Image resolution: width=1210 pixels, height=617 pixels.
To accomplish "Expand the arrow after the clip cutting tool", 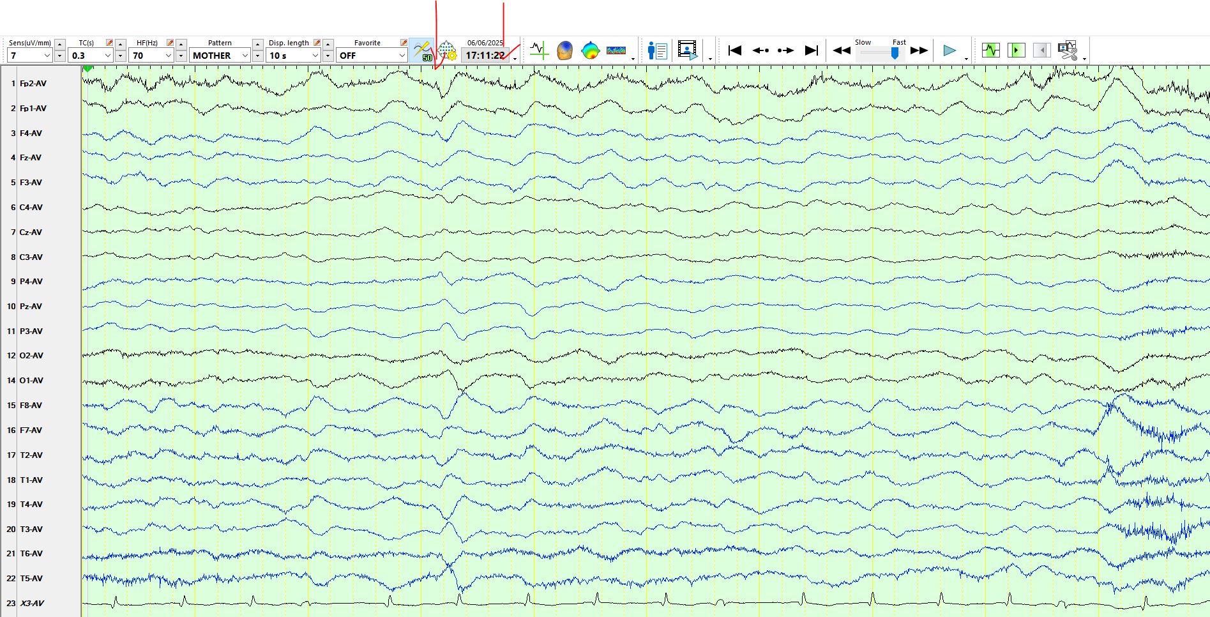I will [1084, 58].
